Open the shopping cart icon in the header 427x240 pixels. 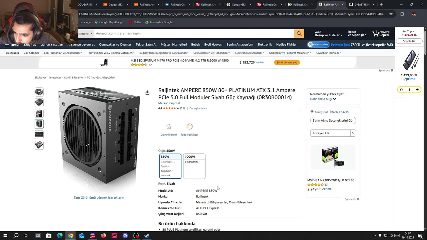tap(380, 34)
